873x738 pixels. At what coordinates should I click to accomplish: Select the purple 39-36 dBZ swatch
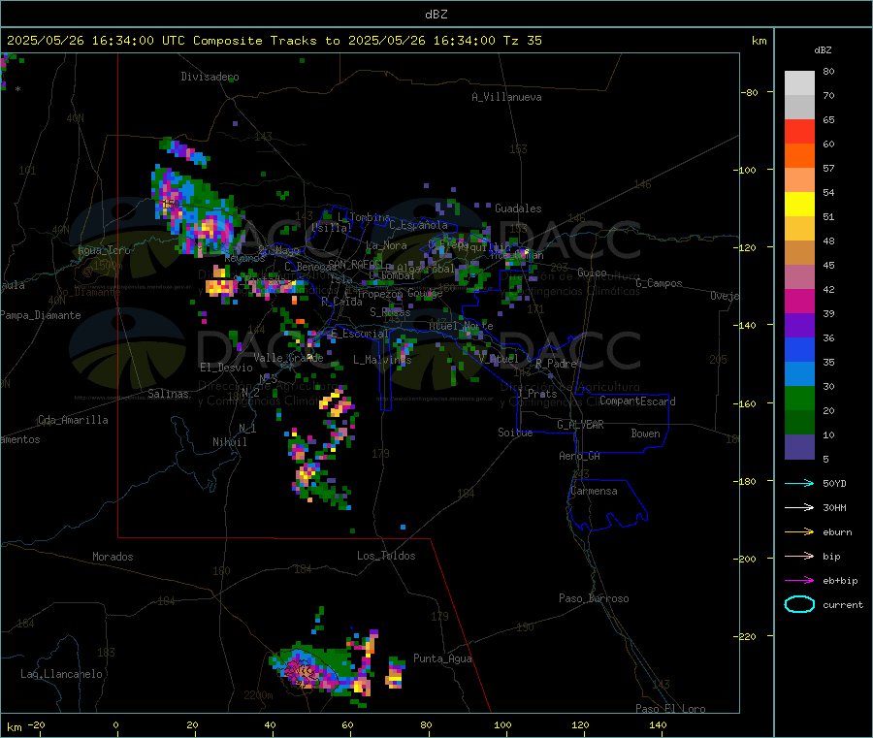[x=799, y=326]
